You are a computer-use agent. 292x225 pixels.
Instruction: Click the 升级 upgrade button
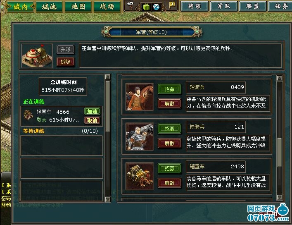65,50
